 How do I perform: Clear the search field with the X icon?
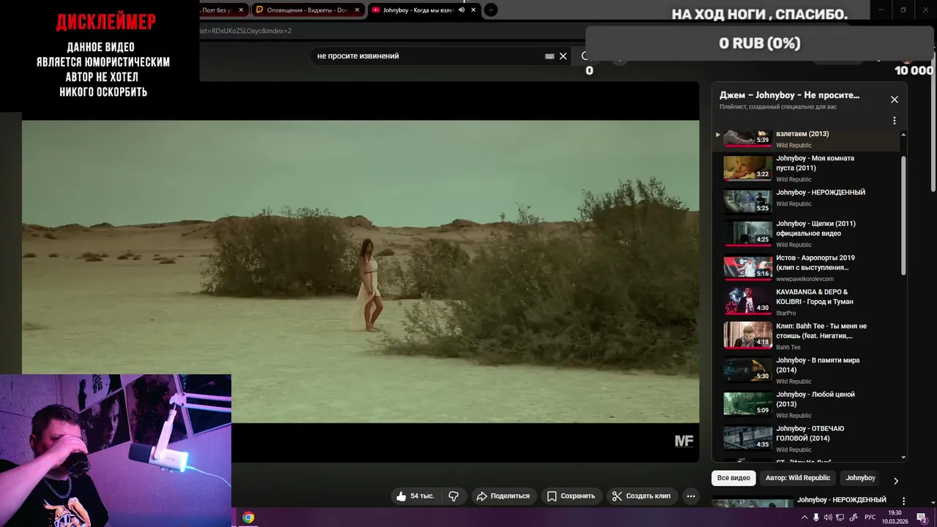coord(563,56)
